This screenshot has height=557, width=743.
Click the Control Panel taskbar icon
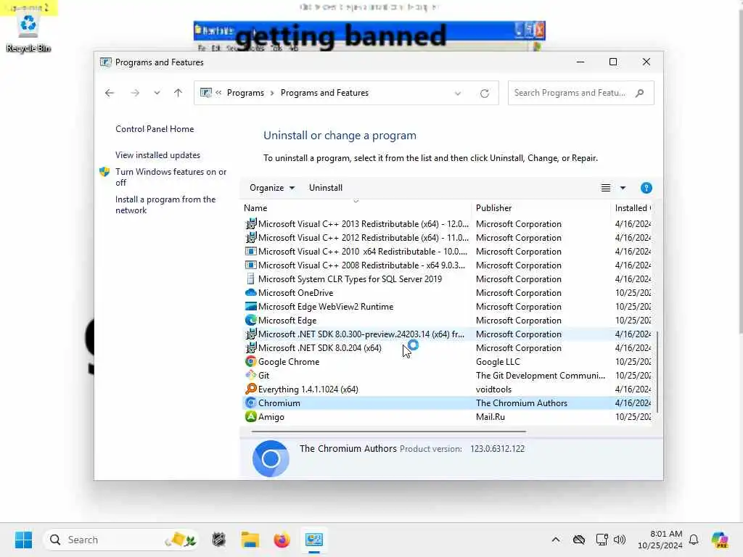[313, 540]
